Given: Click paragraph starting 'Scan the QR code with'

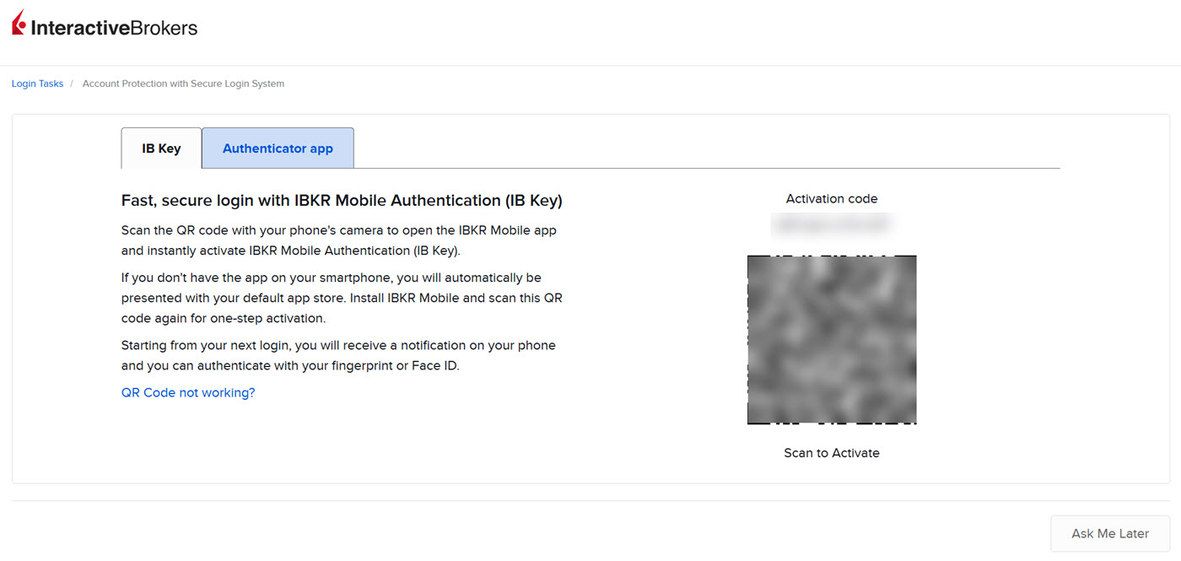Looking at the screenshot, I should [x=339, y=240].
